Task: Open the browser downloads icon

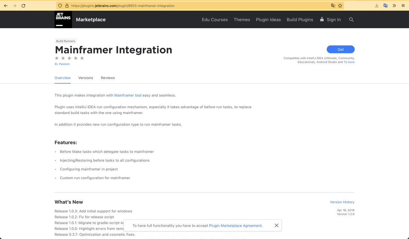Action: [x=377, y=6]
